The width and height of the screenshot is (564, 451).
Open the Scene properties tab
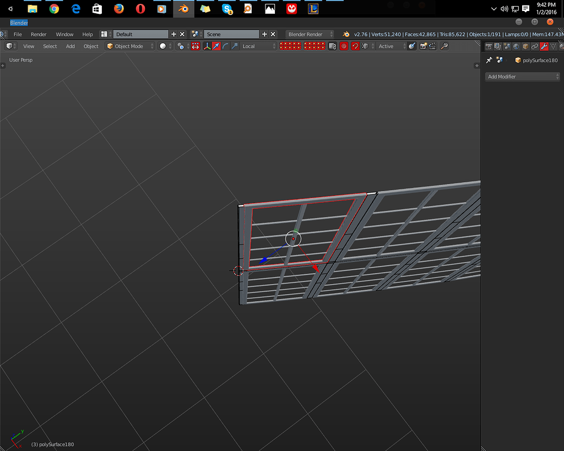click(507, 46)
